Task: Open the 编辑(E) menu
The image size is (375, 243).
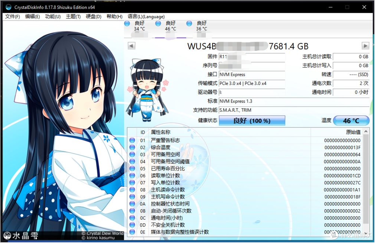Action: [x=32, y=17]
